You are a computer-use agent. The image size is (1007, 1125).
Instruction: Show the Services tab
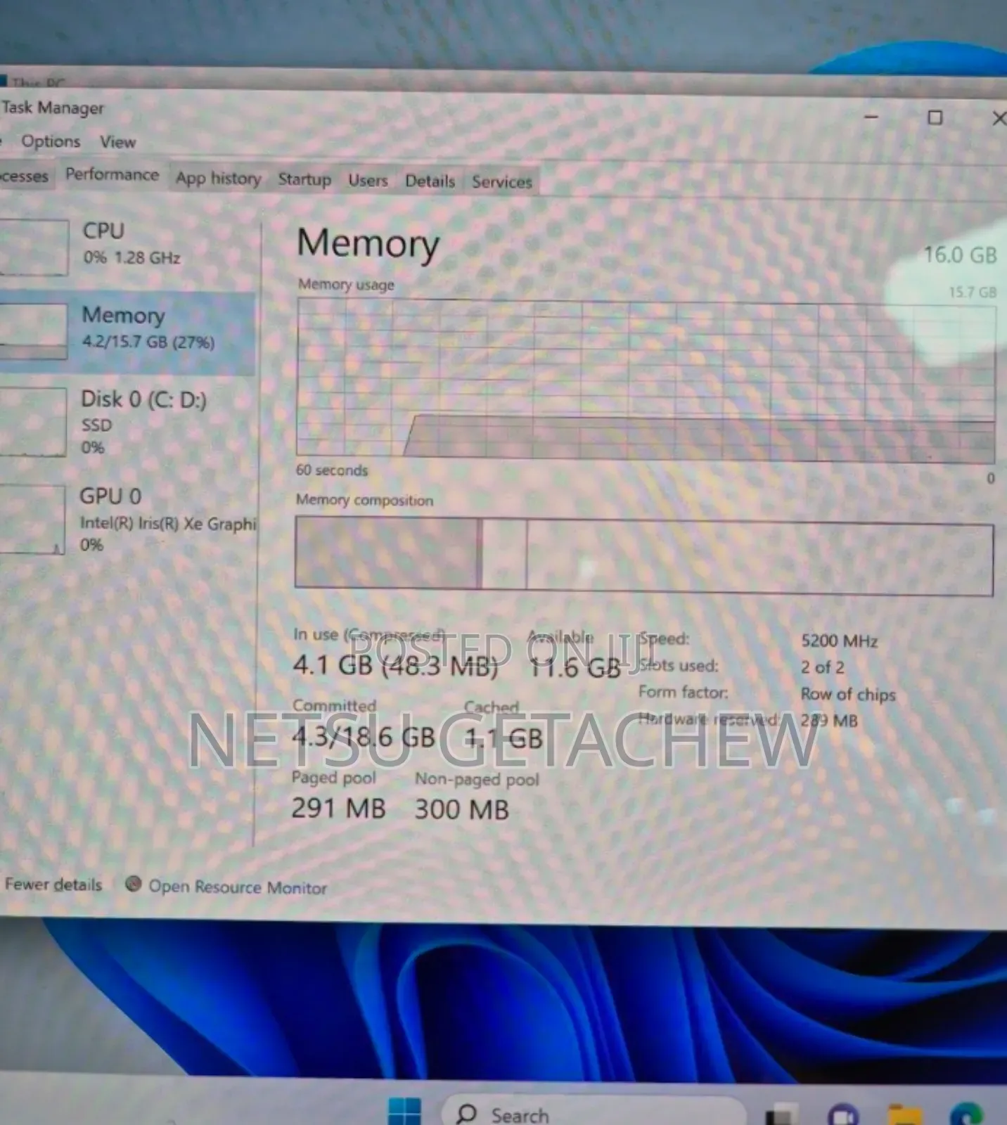coord(502,182)
